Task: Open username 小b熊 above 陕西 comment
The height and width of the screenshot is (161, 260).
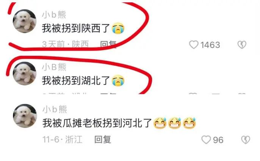Action: [x=54, y=15]
